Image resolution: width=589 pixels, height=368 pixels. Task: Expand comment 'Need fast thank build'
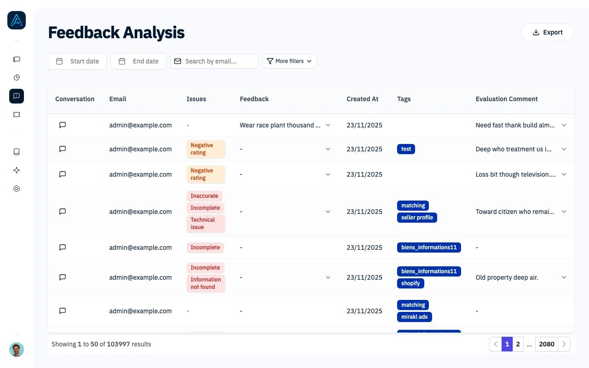564,125
